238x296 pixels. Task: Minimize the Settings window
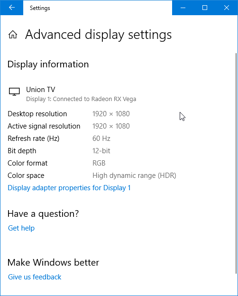click(183, 8)
